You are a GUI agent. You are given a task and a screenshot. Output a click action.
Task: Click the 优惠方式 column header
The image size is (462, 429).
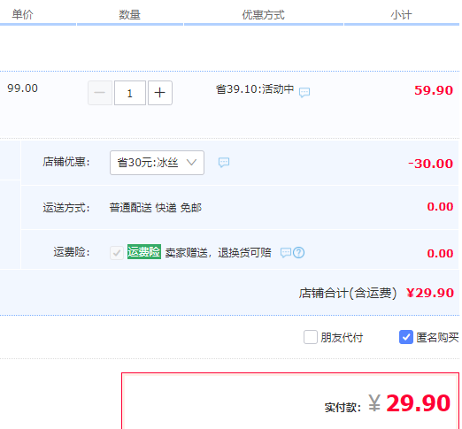pyautogui.click(x=263, y=14)
